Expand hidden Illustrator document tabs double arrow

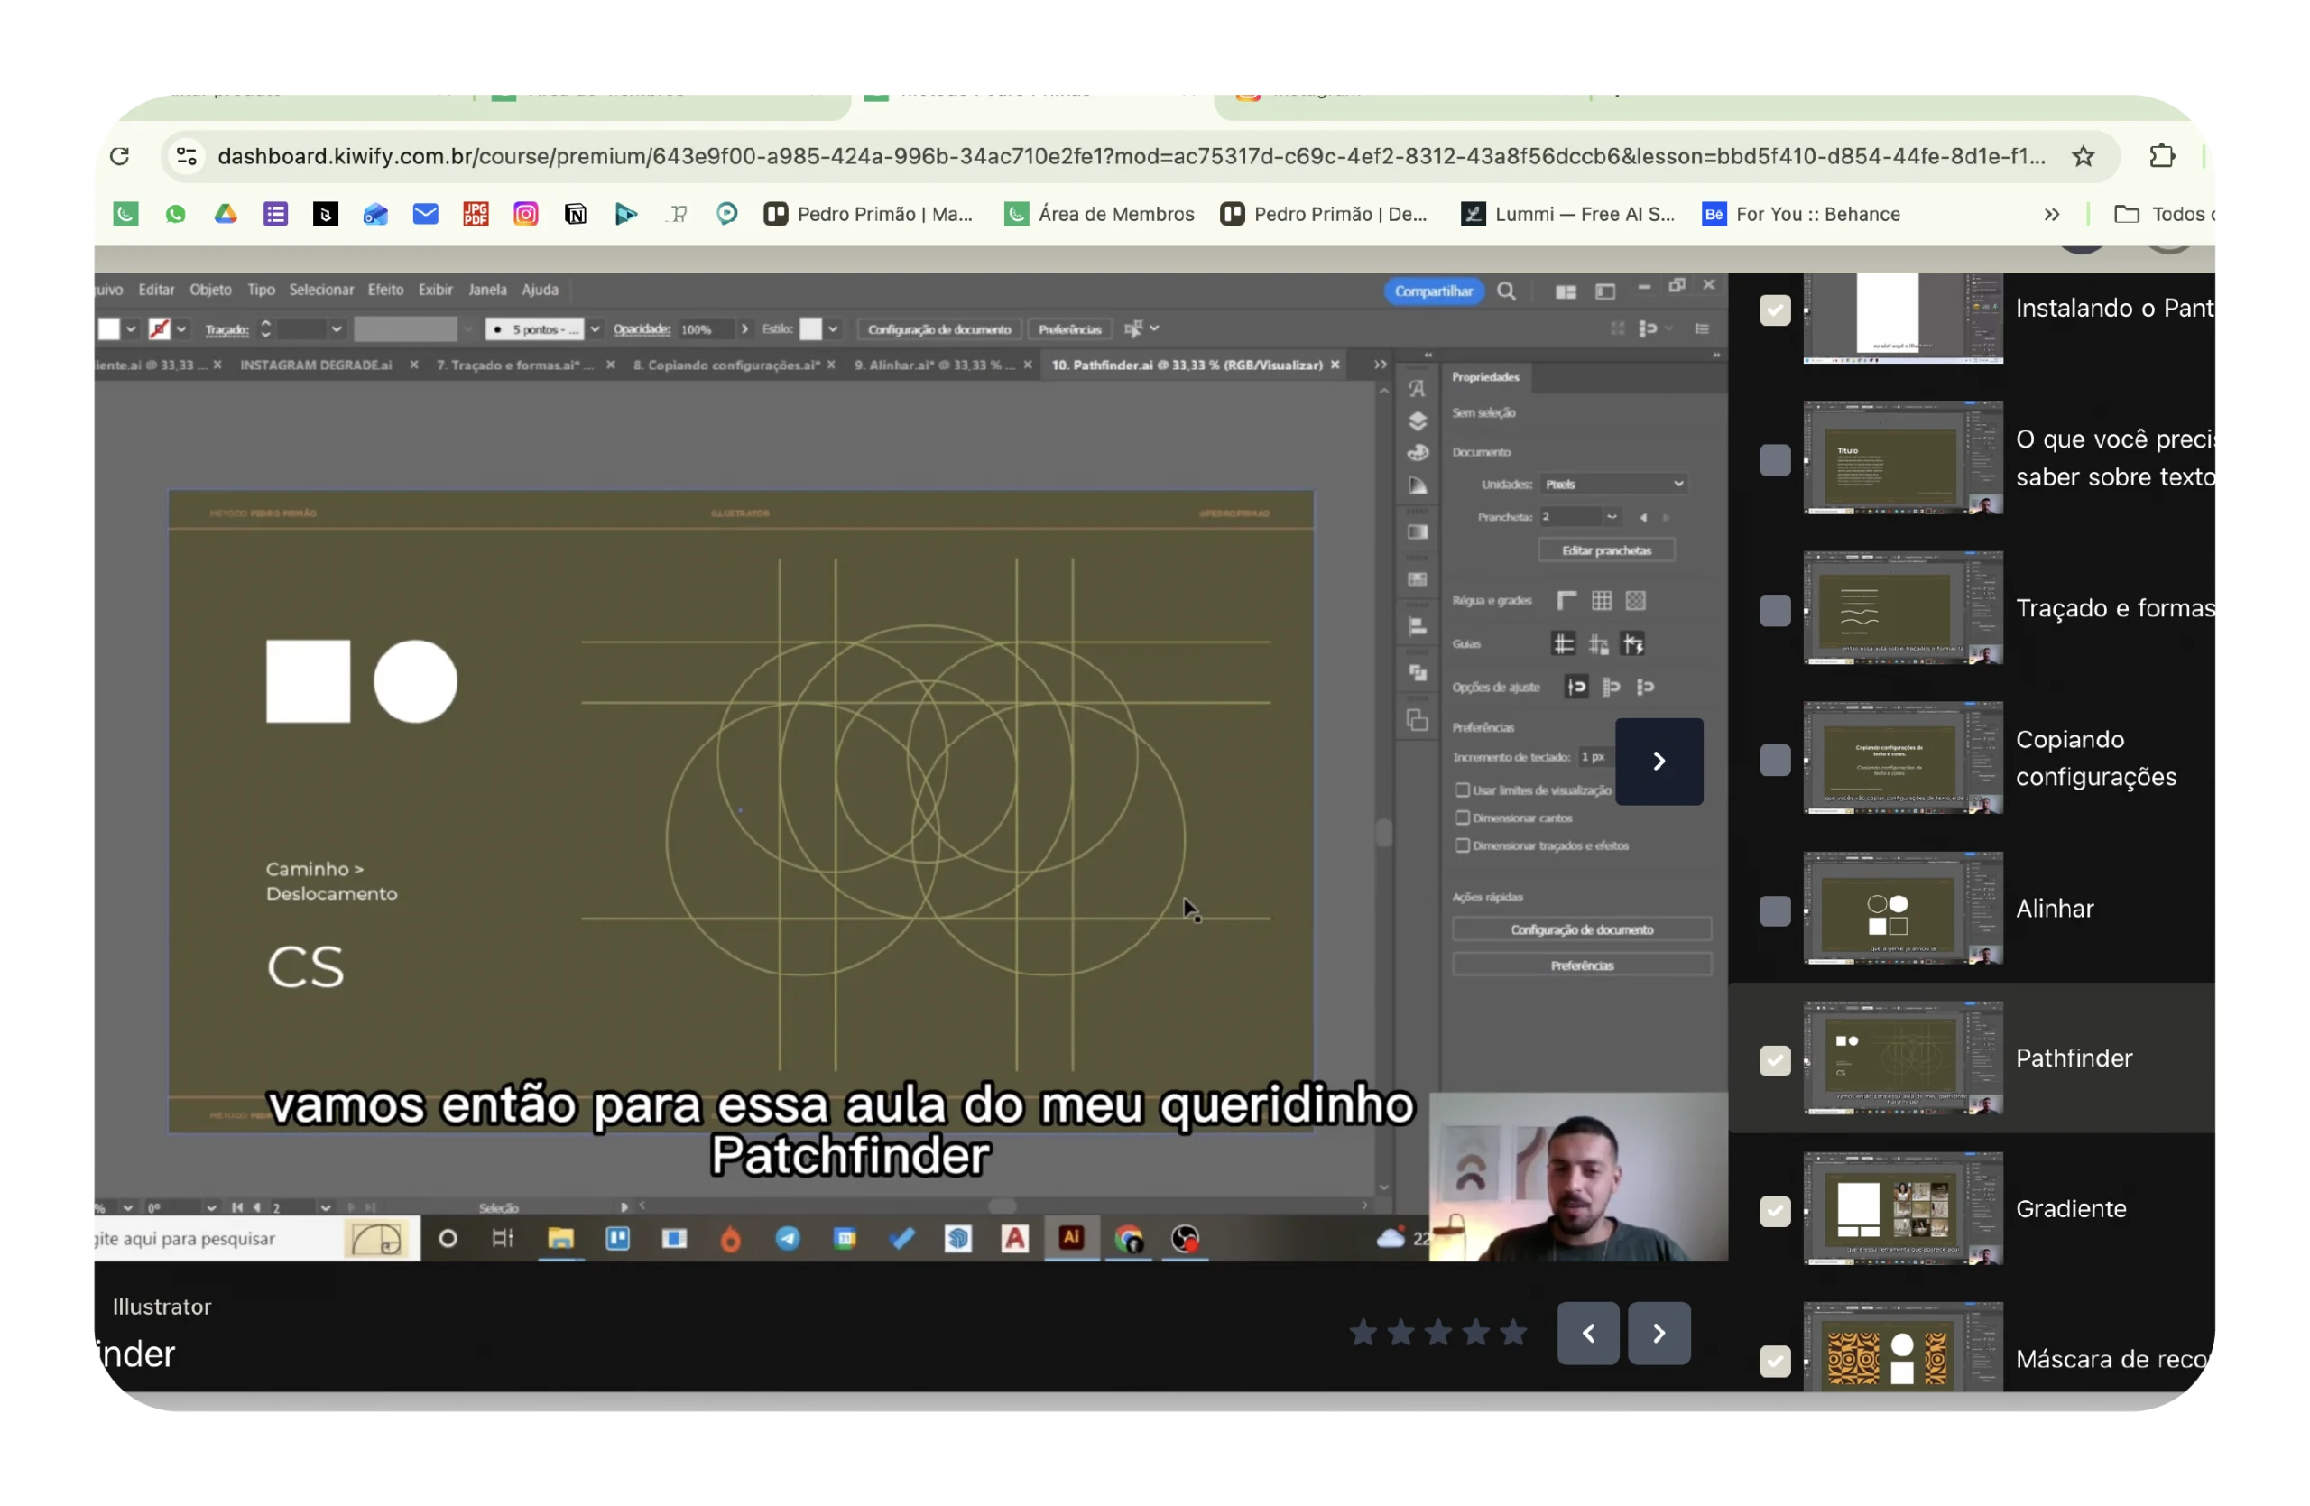pyautogui.click(x=1381, y=365)
